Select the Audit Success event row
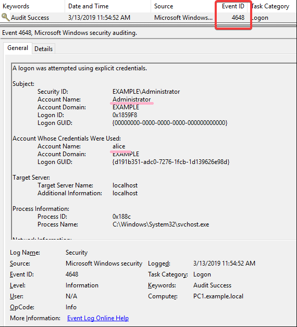This screenshot has height=327, width=297. (x=148, y=18)
